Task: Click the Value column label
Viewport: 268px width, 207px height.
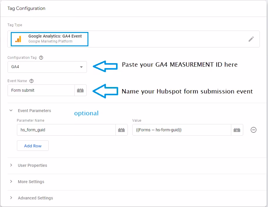Action: click(137, 121)
